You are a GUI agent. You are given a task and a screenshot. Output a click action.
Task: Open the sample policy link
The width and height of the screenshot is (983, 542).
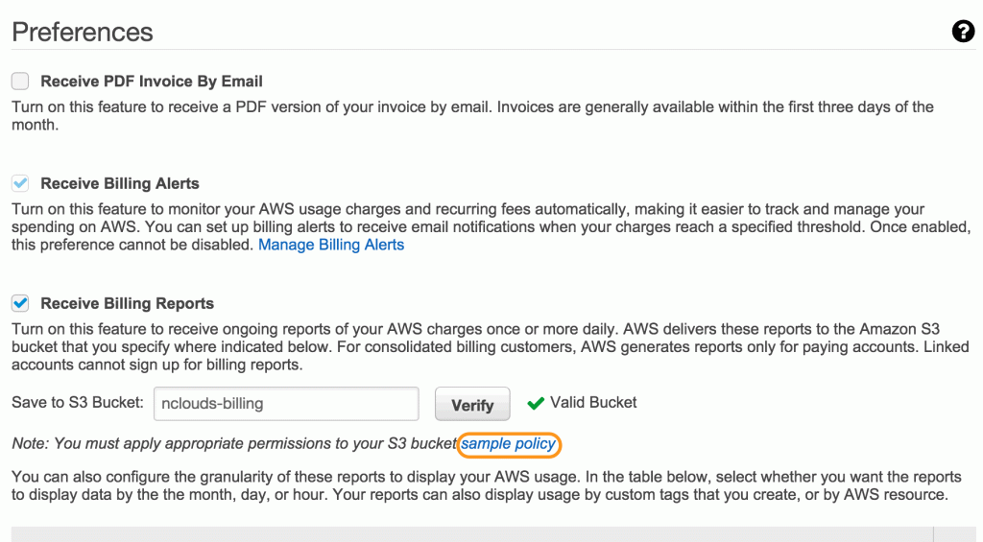[509, 443]
